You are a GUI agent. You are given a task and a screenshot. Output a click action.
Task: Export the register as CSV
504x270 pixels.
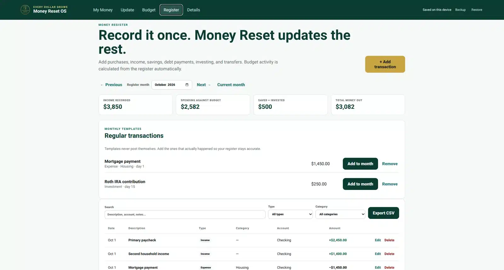383,213
